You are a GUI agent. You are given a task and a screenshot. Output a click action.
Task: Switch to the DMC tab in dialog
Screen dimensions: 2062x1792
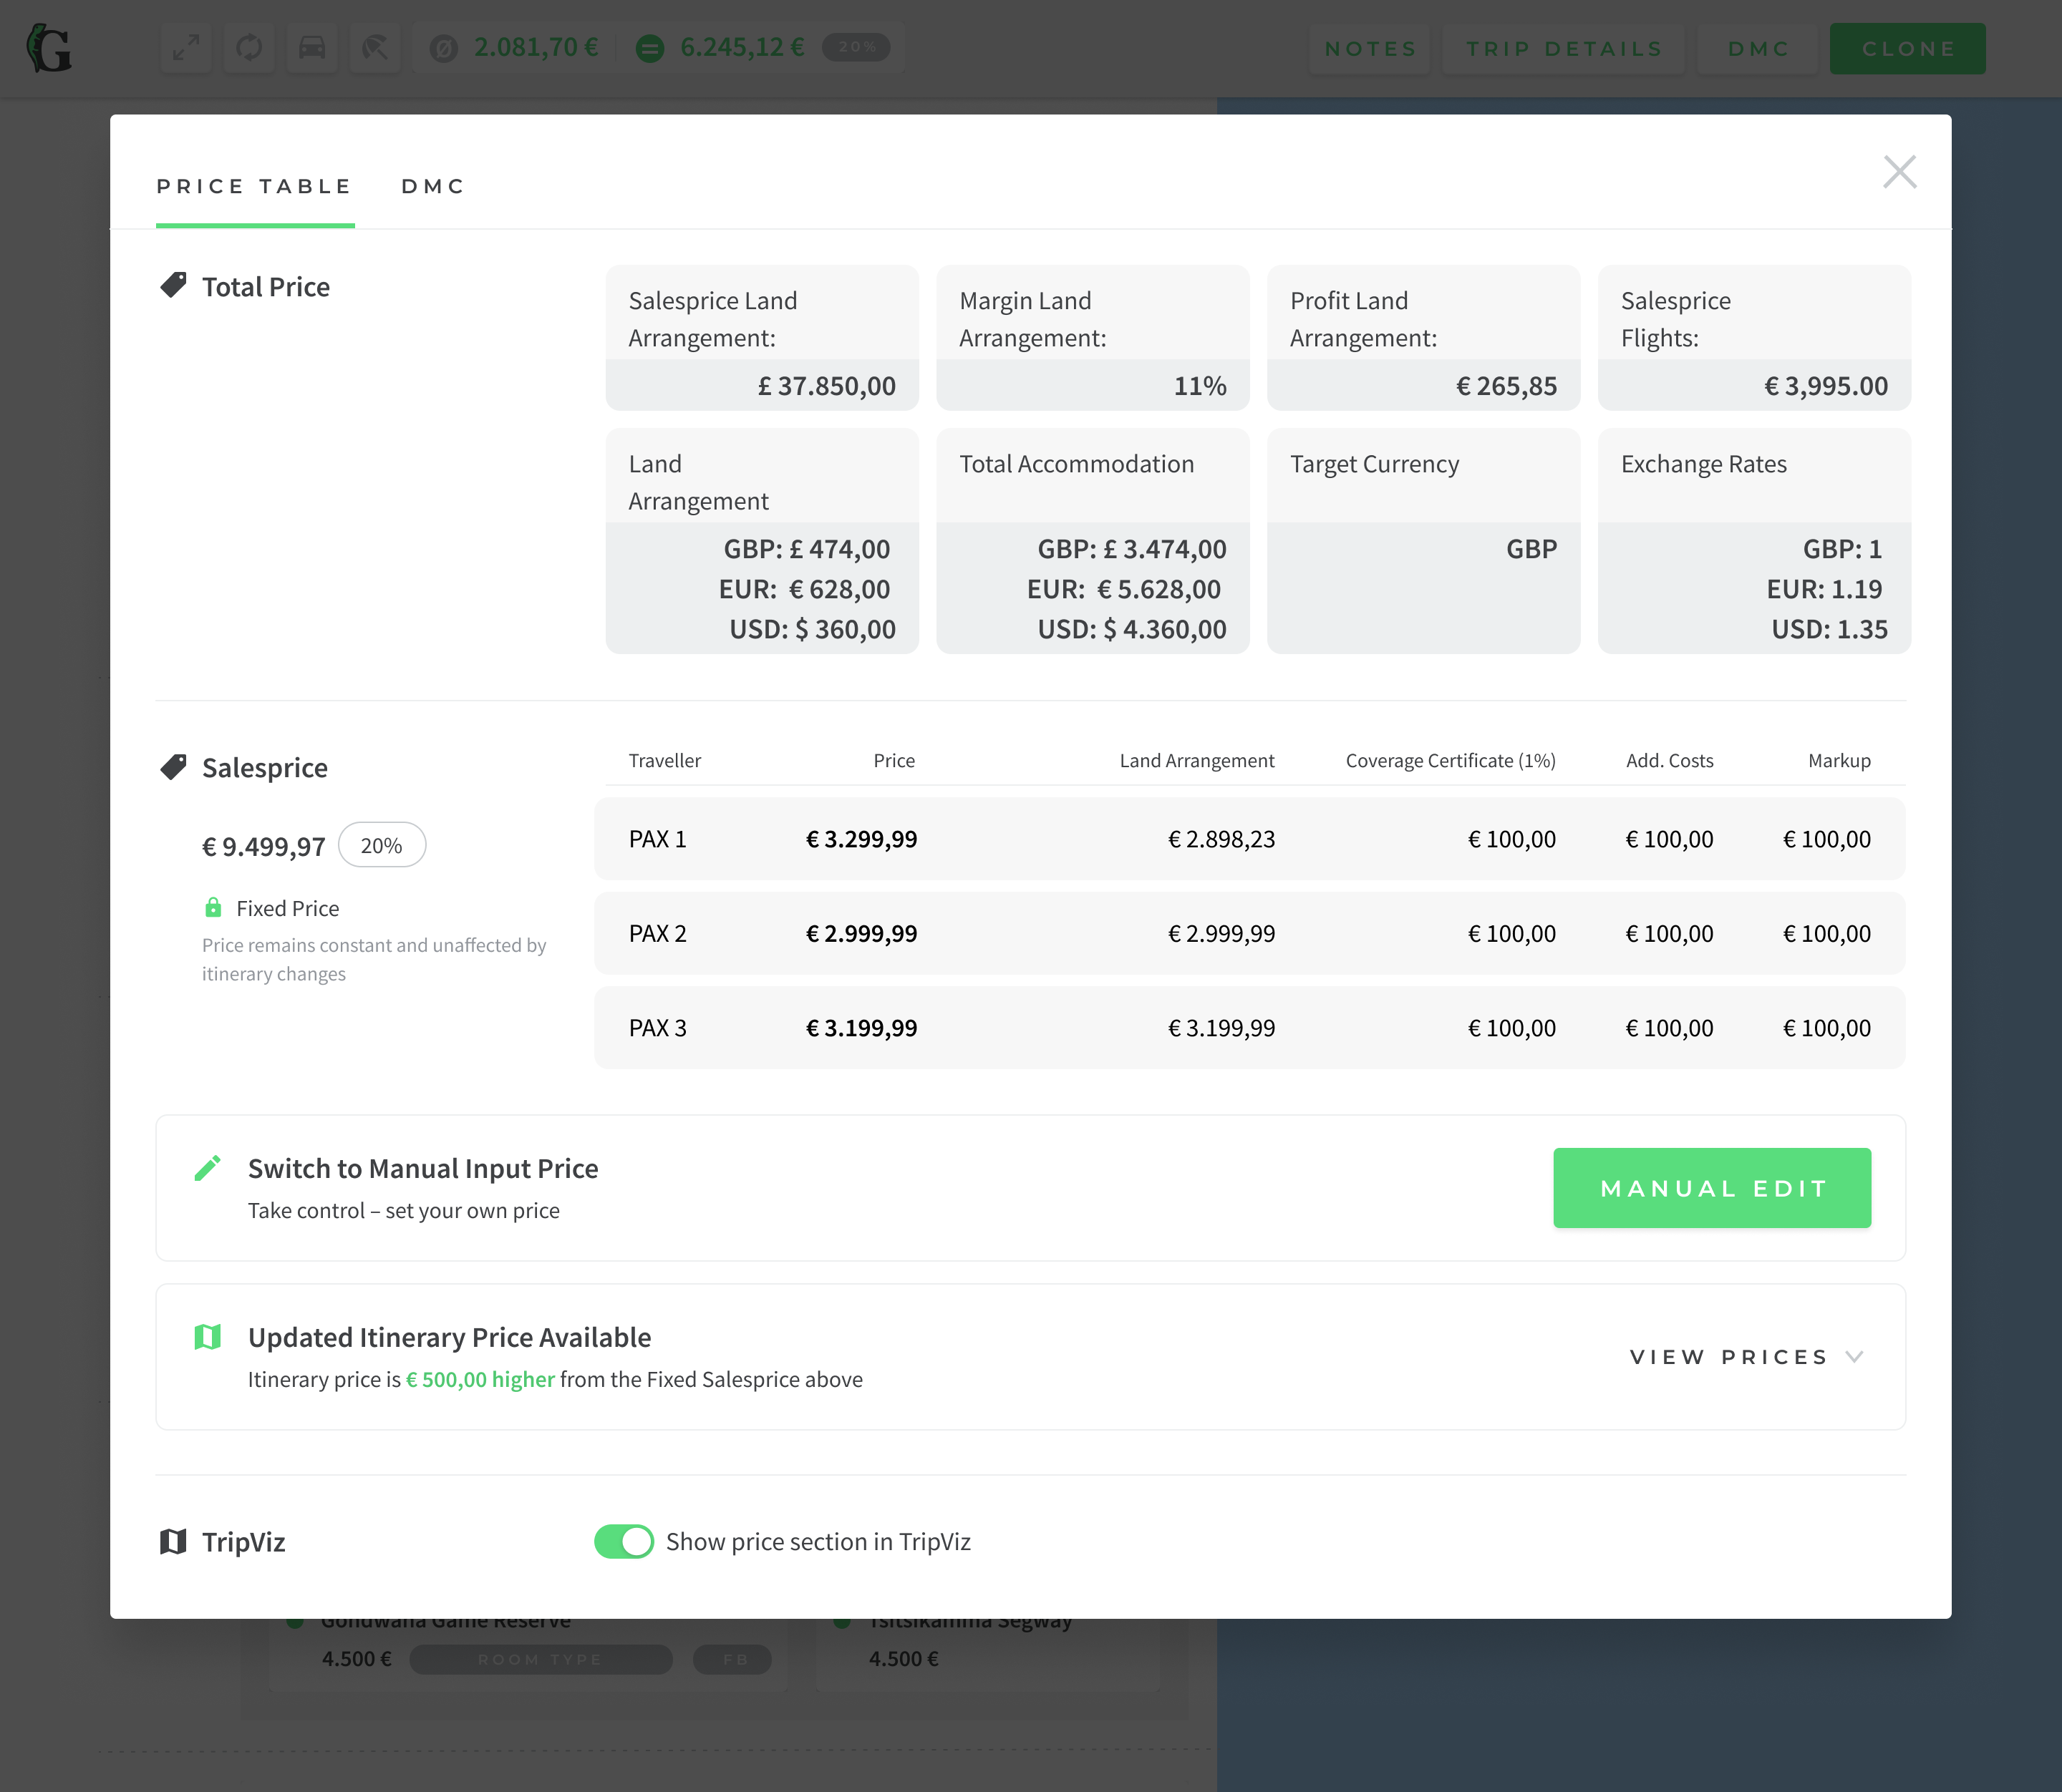pos(433,186)
